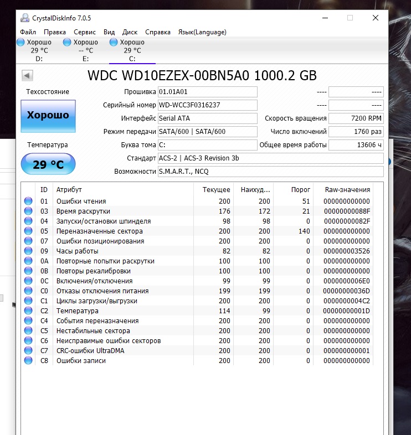Click status orb for Неисправимые ошибки секторов row
Screen dimensions: 411x435
click(28, 341)
